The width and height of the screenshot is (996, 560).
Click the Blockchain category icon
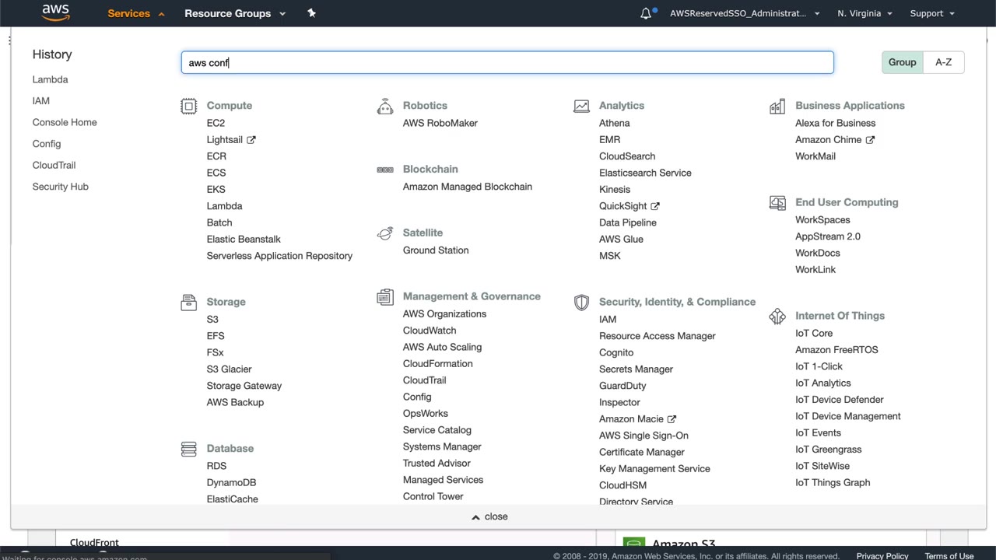click(x=385, y=170)
